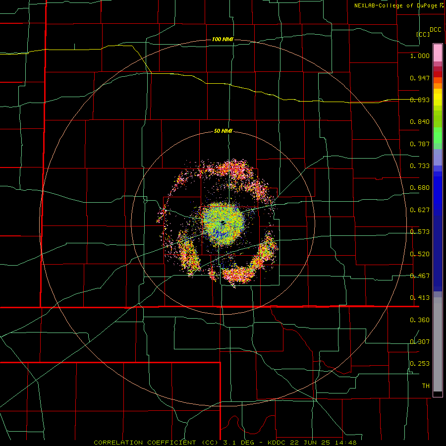Viewport: 446px width, 446px height.
Task: Click the CORRELATION COEFFICIENT caption text
Action: [x=145, y=443]
